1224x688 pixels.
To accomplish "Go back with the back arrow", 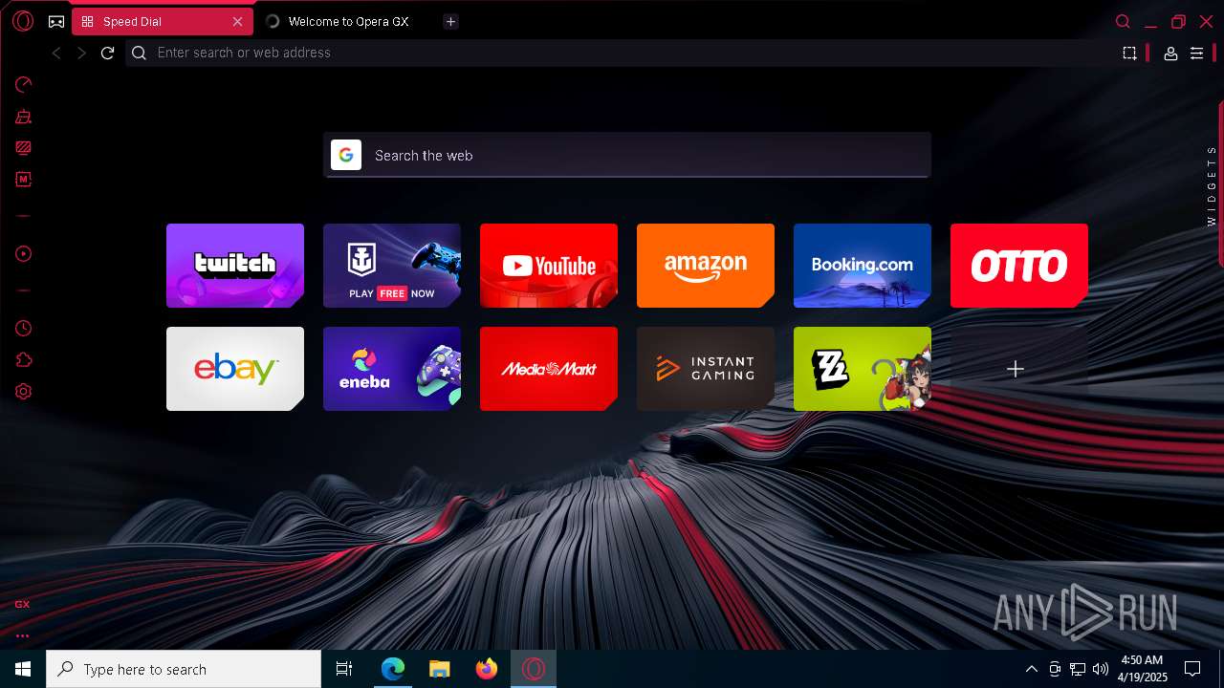I will (56, 53).
